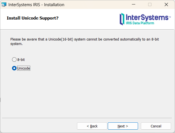Click the "Install Unicode Support?" heading

point(32,18)
